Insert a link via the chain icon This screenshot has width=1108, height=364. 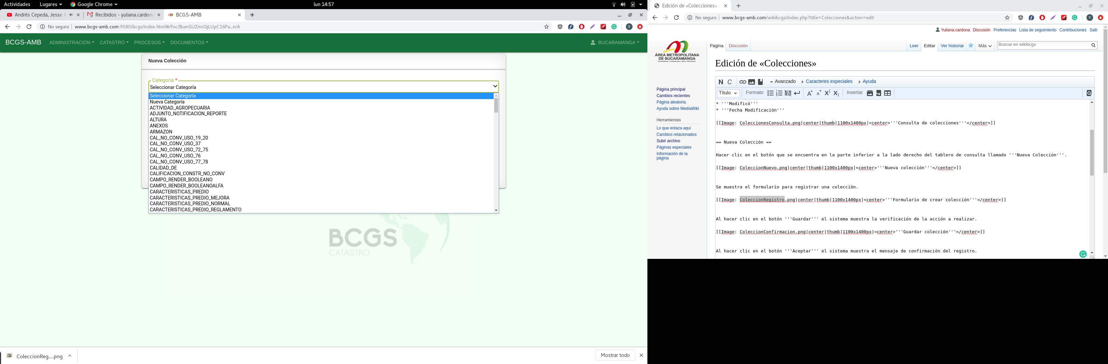coord(742,82)
